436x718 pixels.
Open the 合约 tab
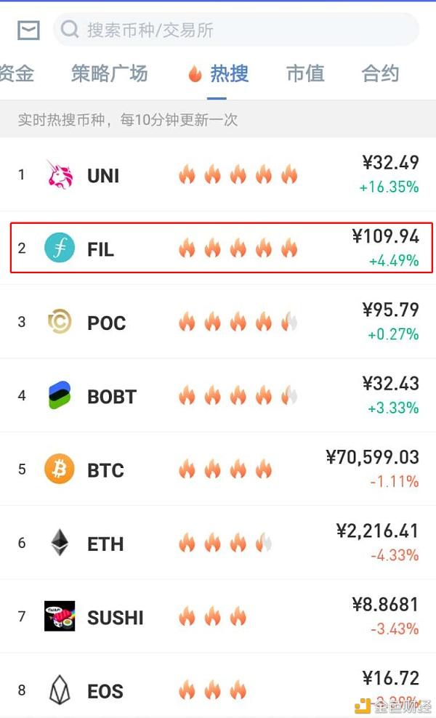380,73
